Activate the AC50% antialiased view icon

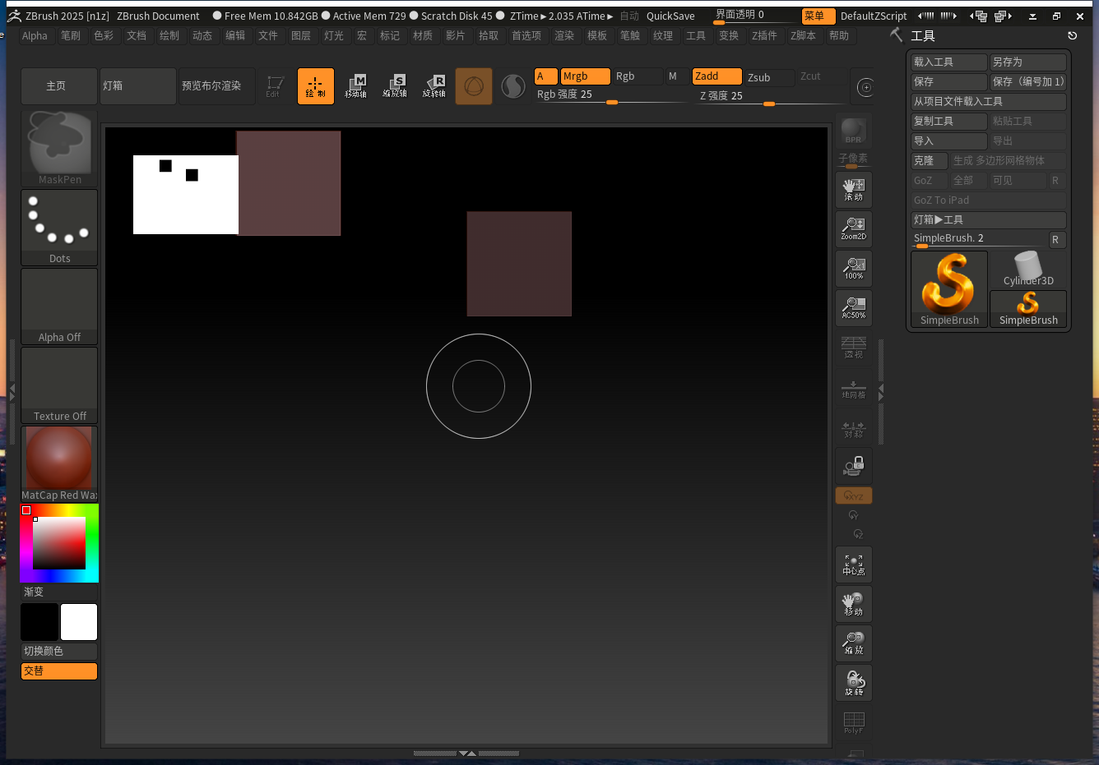pyautogui.click(x=853, y=308)
